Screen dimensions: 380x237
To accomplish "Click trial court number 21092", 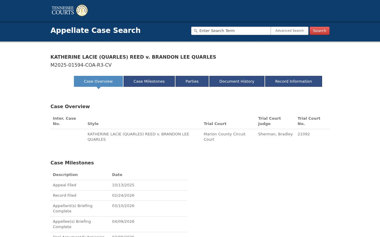I will (x=304, y=134).
